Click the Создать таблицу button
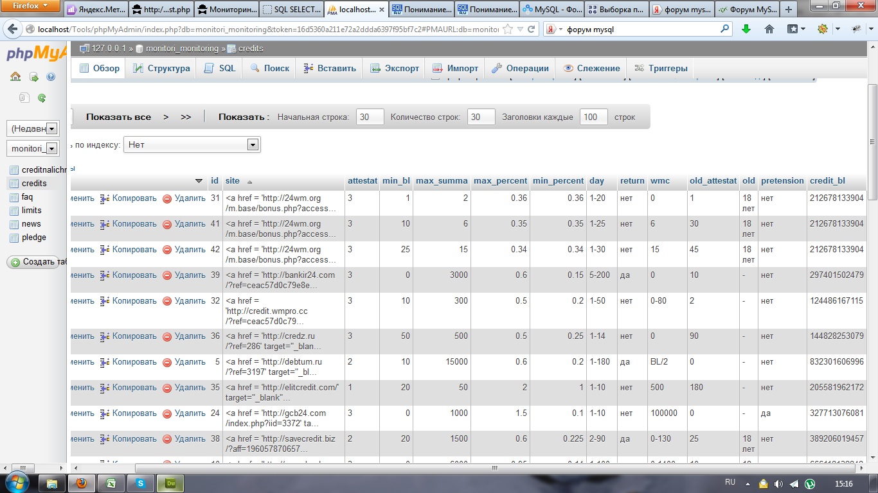The height and width of the screenshot is (493, 878). point(39,262)
